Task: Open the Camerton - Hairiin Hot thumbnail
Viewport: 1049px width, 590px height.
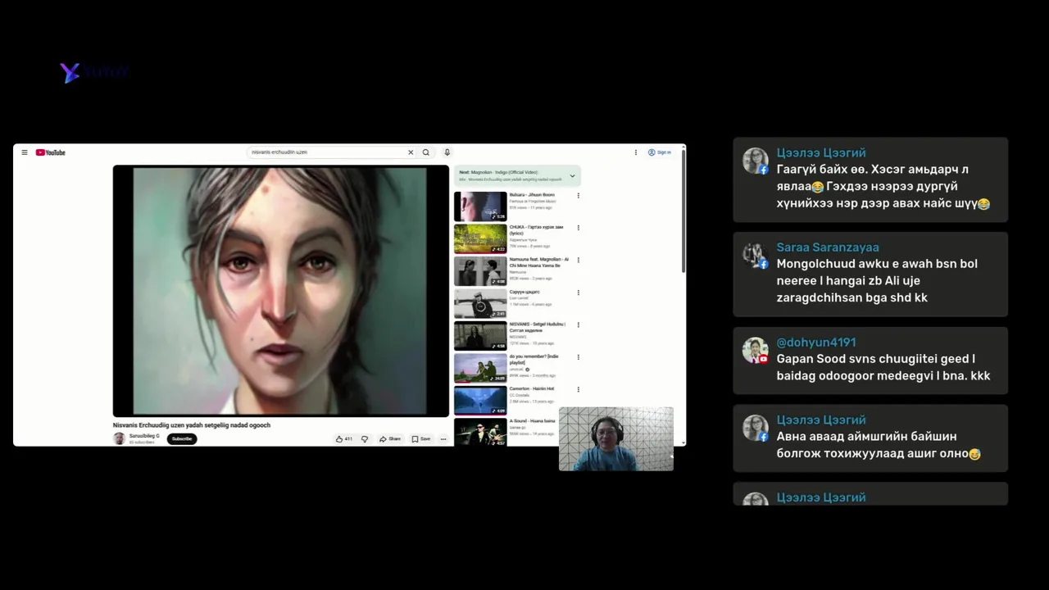Action: [x=480, y=401]
